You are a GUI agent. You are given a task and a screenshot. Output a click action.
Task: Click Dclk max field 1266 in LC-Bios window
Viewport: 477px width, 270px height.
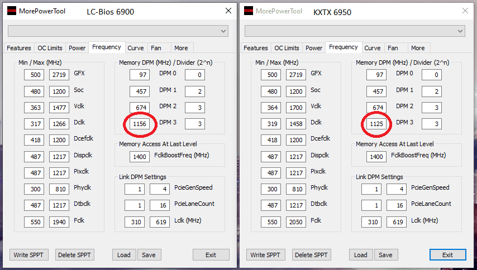point(59,124)
